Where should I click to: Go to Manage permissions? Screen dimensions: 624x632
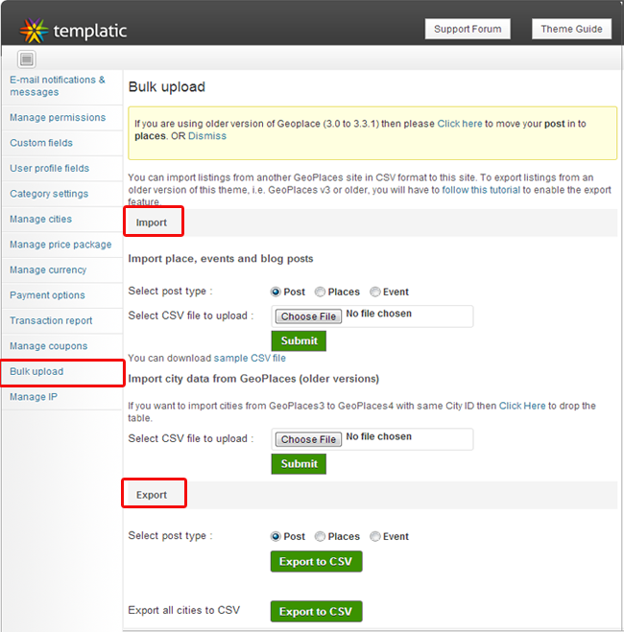click(58, 117)
